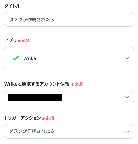Viewport: 138px width, 144px height.
Task: Select the Wrike app name text
Action: (30, 58)
